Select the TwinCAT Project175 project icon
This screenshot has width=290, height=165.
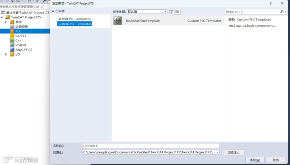click(8, 17)
